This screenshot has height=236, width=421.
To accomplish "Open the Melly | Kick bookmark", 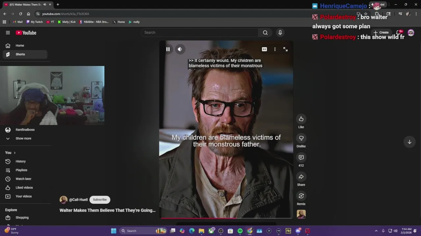I will tap(67, 22).
